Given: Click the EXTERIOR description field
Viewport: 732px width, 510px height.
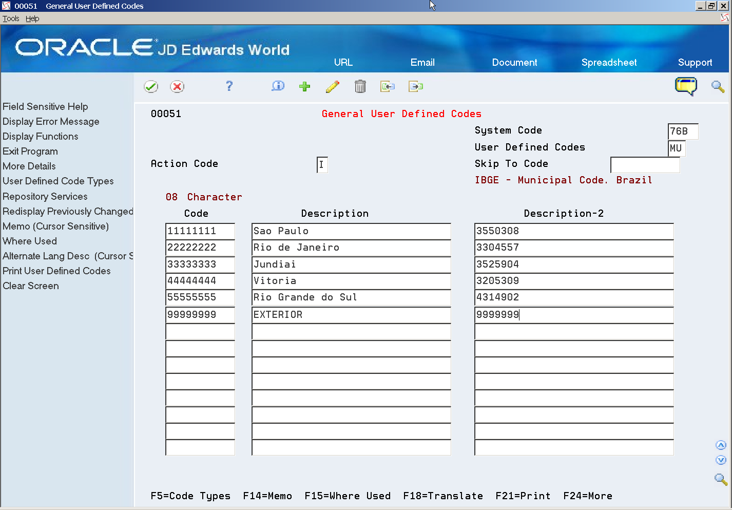Looking at the screenshot, I should 351,315.
